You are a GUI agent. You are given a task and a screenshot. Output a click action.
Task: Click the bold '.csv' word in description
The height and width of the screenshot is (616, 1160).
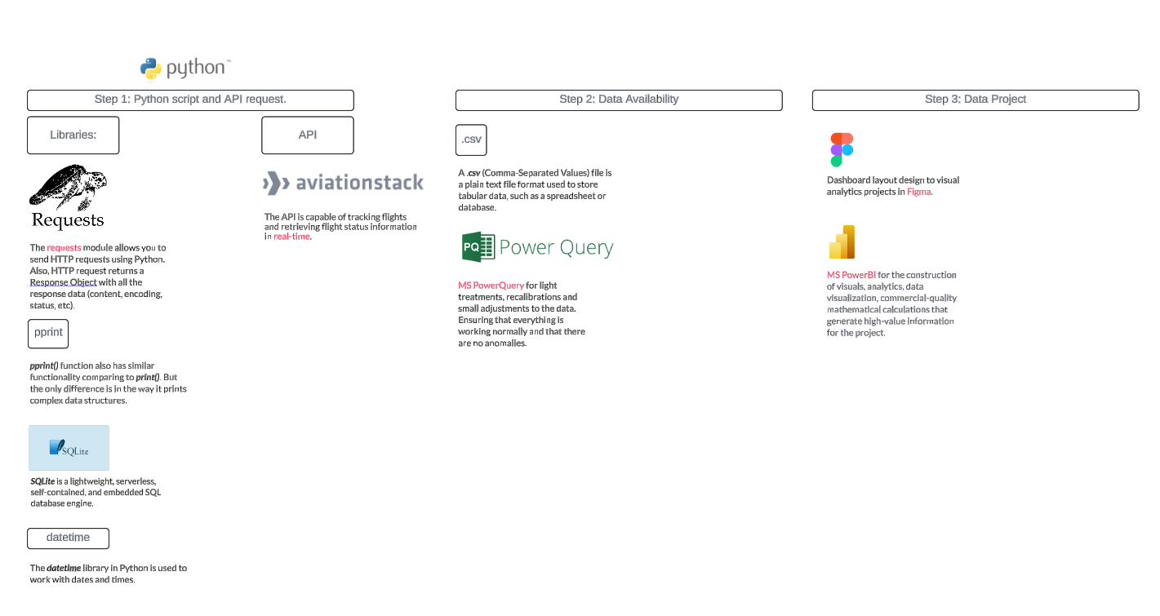[473, 173]
